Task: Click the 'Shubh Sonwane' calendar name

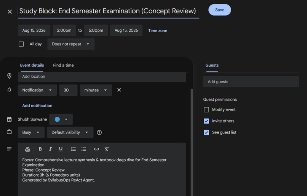Action: 32,119
